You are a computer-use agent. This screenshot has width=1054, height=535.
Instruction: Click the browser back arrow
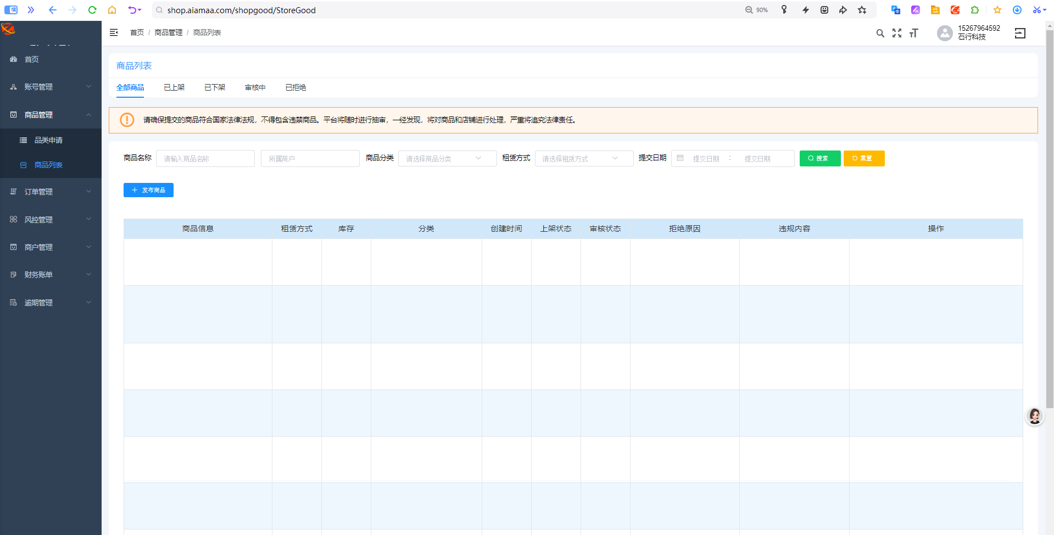pyautogui.click(x=53, y=10)
